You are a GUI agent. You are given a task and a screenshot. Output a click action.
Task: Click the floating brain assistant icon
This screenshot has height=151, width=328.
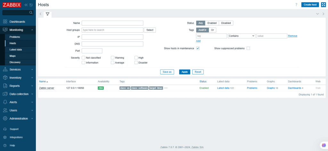click(x=324, y=145)
